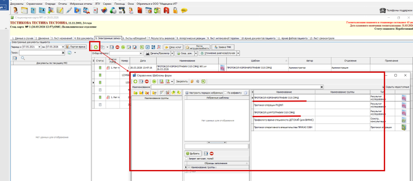Screen dimensions: 413x181
Task: Click the magnifier icon under the Поиск field
Action: 23,58
